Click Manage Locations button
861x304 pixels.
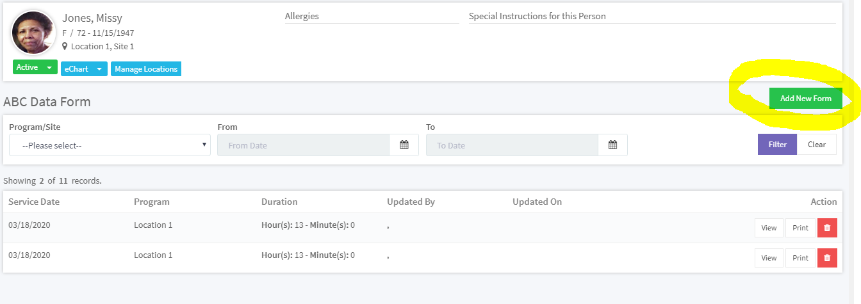[x=146, y=69]
